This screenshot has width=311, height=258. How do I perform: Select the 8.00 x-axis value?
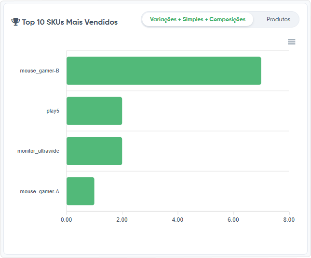(288, 220)
